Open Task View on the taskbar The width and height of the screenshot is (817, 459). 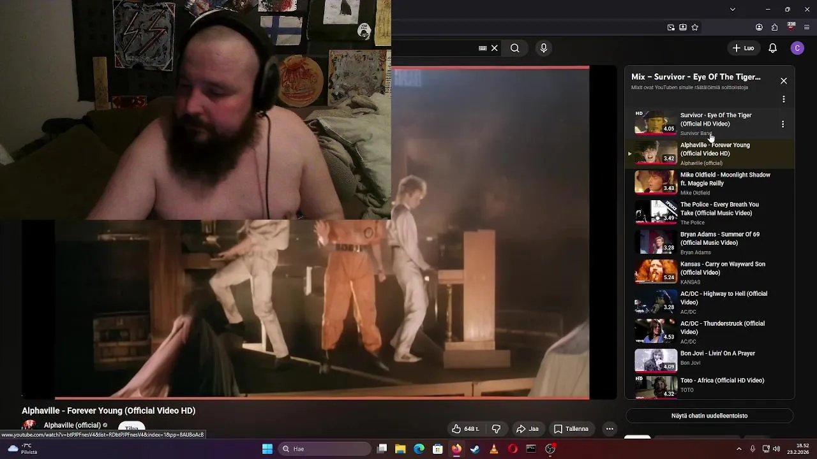[382, 449]
